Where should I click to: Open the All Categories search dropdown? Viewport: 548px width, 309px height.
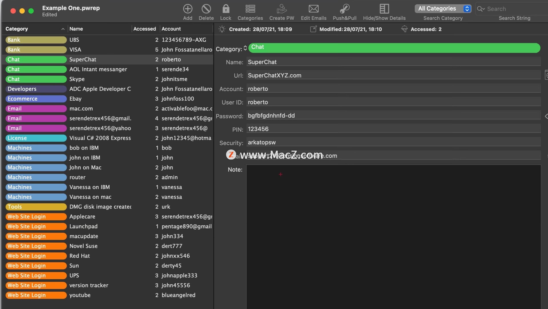click(443, 9)
